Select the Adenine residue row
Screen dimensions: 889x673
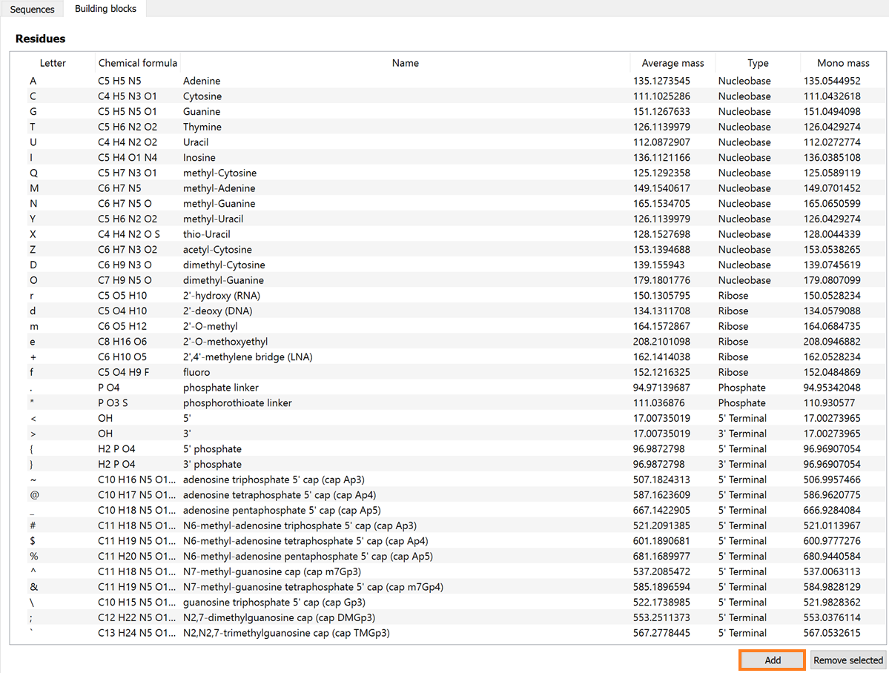297,81
